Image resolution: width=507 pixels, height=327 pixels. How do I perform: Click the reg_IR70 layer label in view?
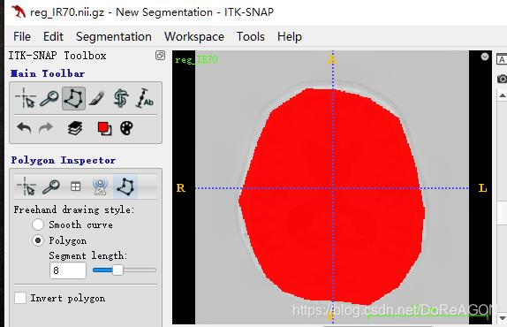196,60
